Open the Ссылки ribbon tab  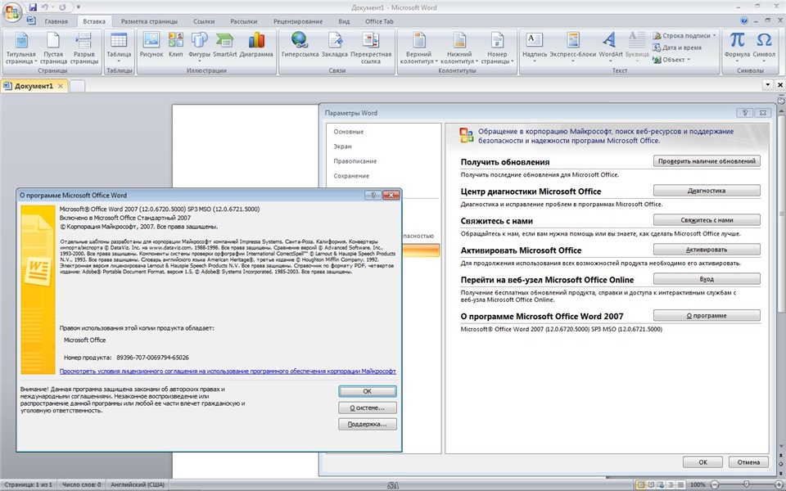(x=204, y=21)
